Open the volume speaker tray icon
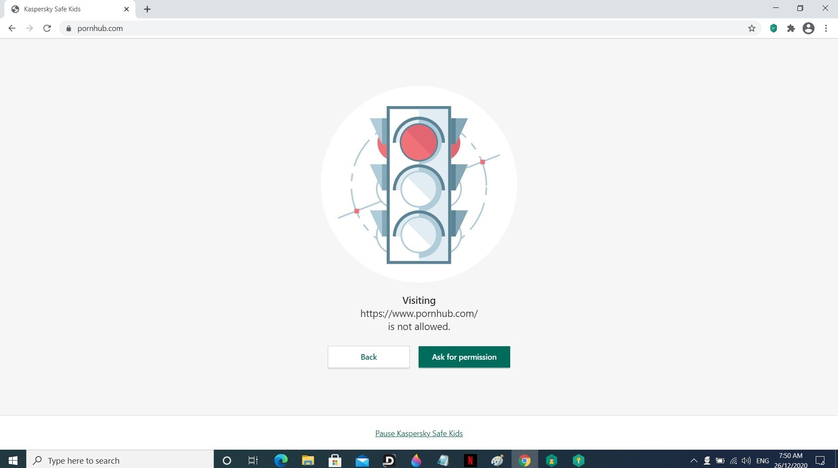Viewport: 838px width, 468px height. (x=746, y=460)
